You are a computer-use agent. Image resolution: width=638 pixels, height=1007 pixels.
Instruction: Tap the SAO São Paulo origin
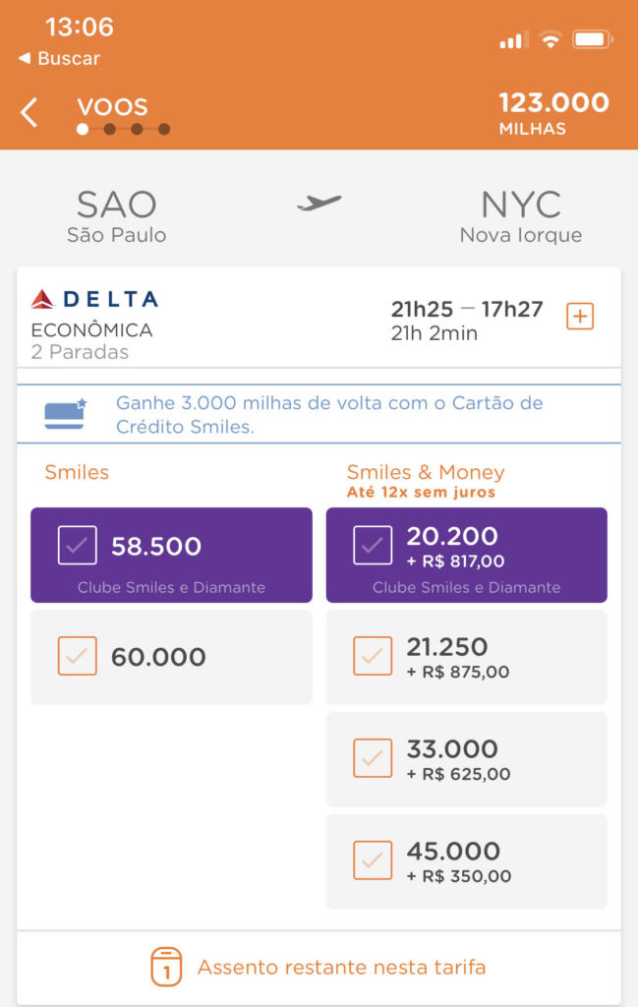(x=117, y=216)
